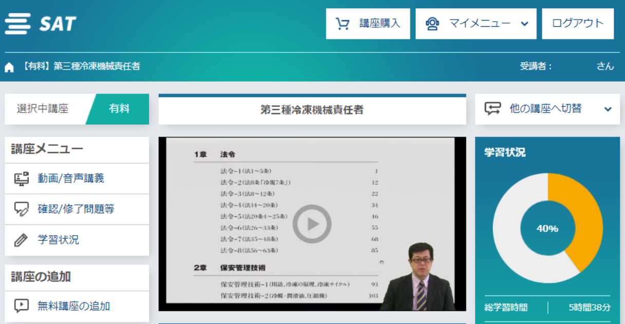Screen dimensions: 625x324
Task: Click the course switch chat-arrows icon
Action: (x=493, y=109)
